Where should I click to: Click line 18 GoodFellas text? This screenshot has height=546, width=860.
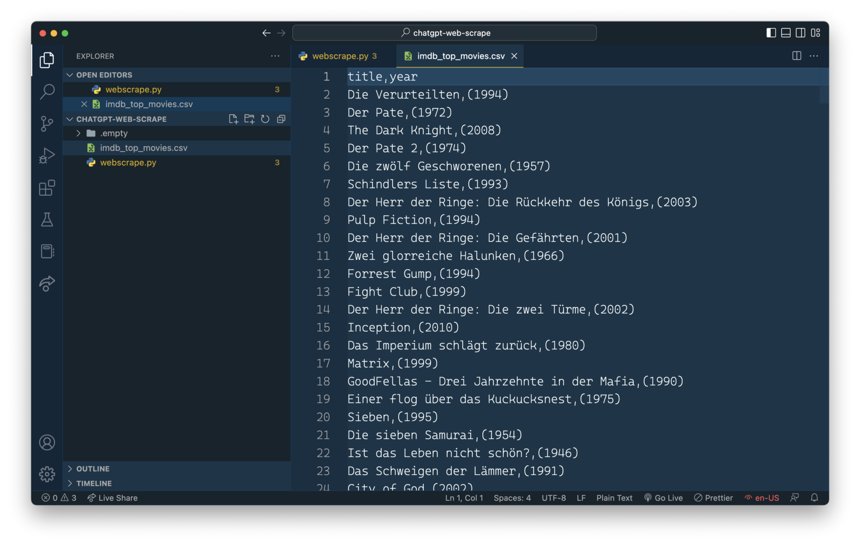point(516,381)
